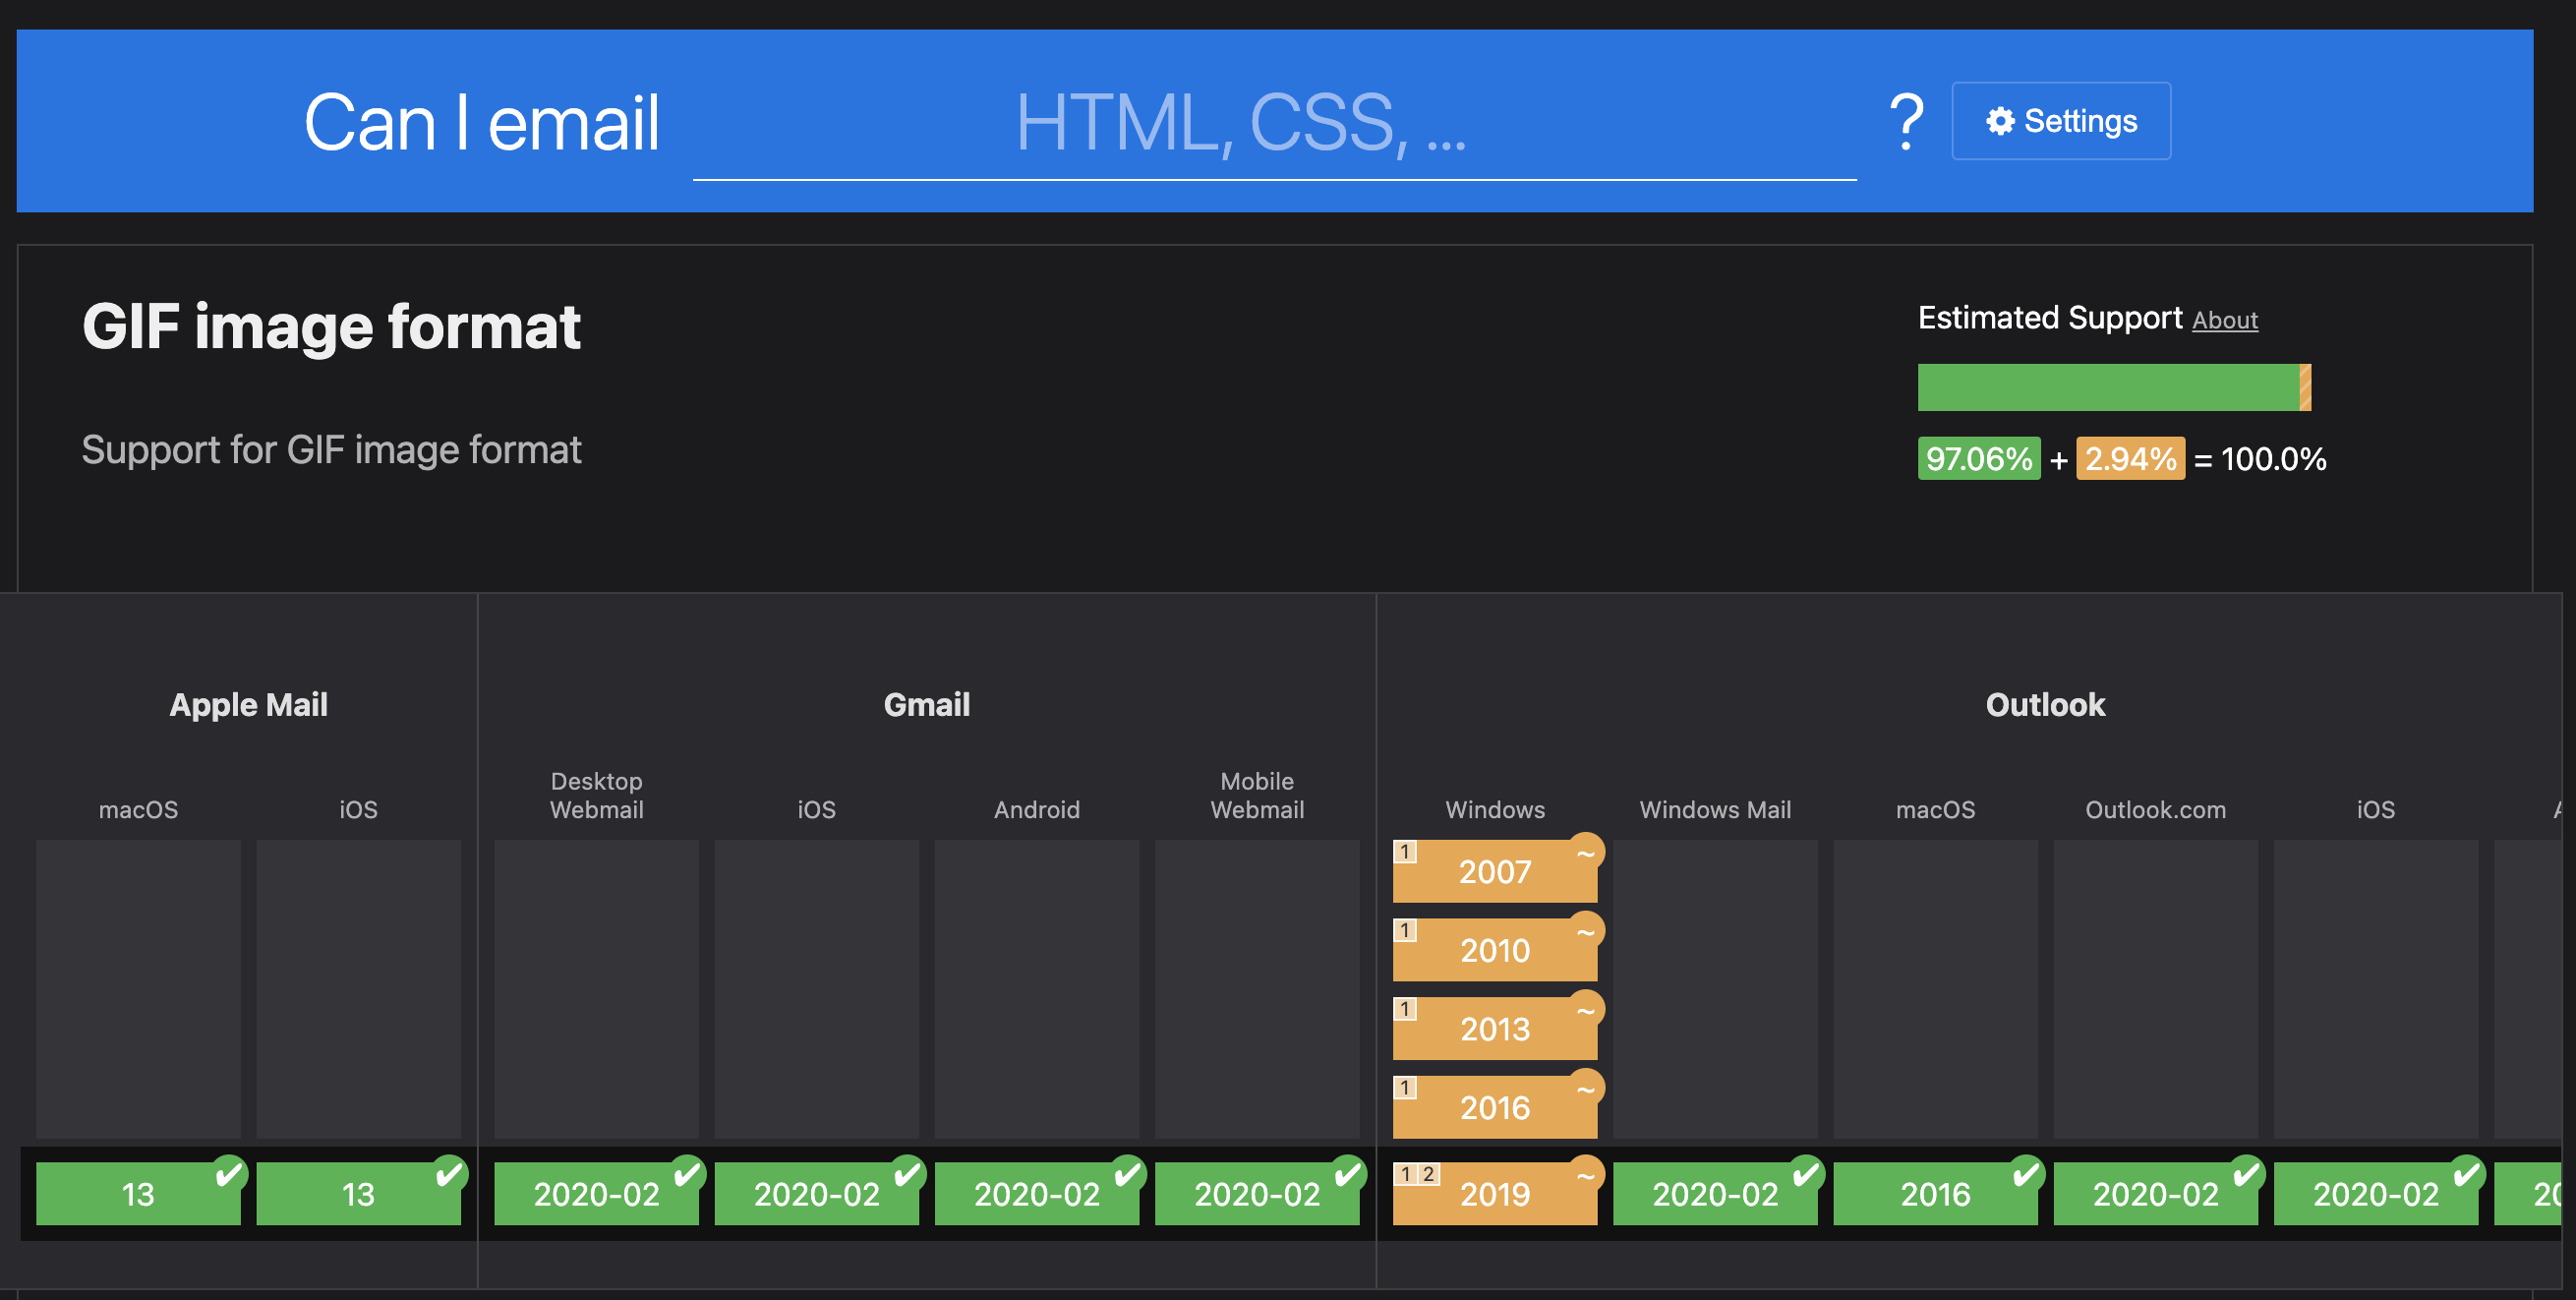The image size is (2576, 1300).
Task: Open the Settings button
Action: (x=2060, y=121)
